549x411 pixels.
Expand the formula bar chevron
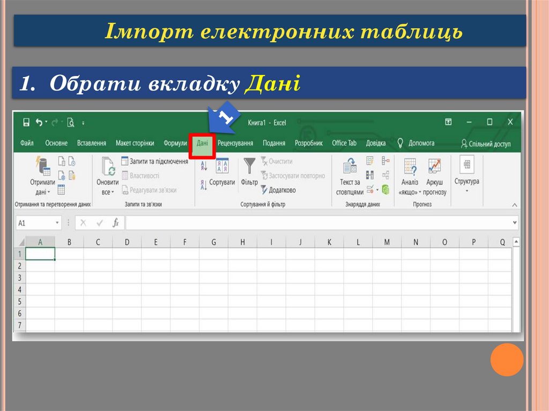pyautogui.click(x=515, y=223)
